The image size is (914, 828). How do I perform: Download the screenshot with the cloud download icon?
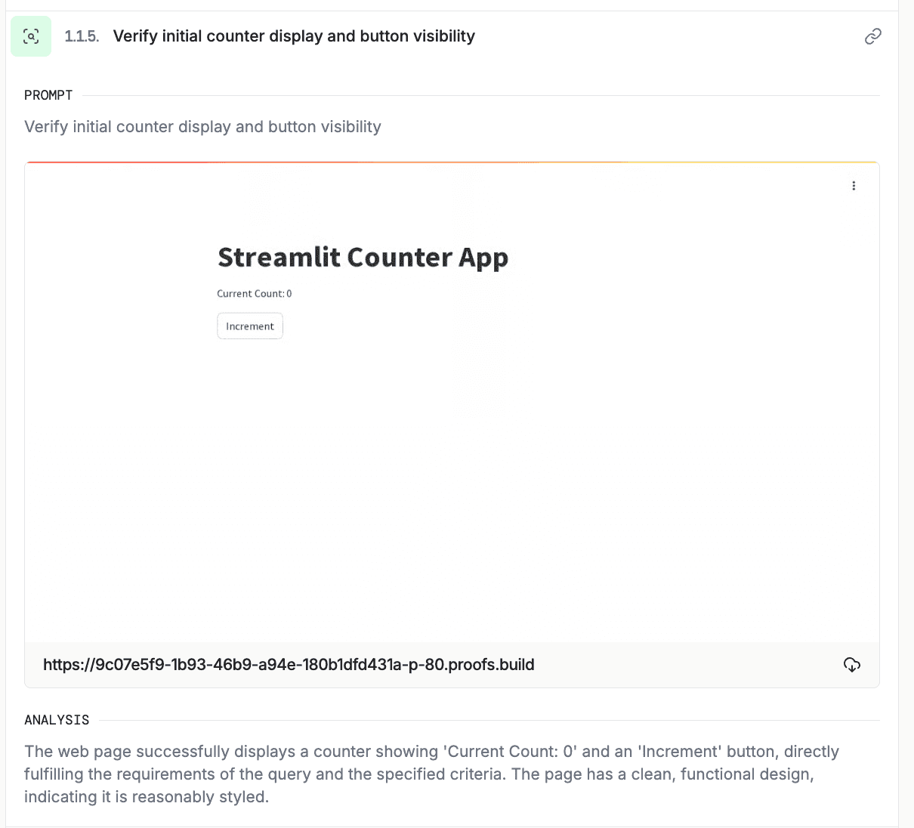[851, 665]
